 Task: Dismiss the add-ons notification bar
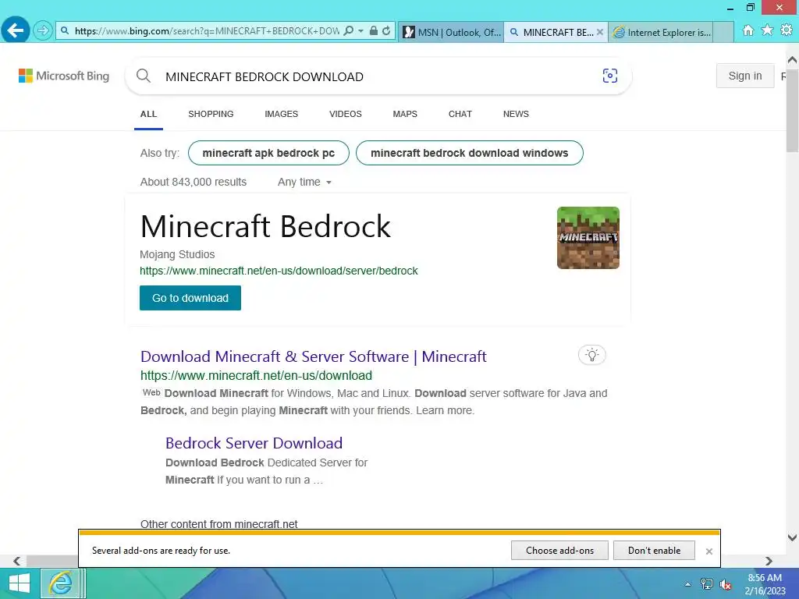pyautogui.click(x=708, y=551)
